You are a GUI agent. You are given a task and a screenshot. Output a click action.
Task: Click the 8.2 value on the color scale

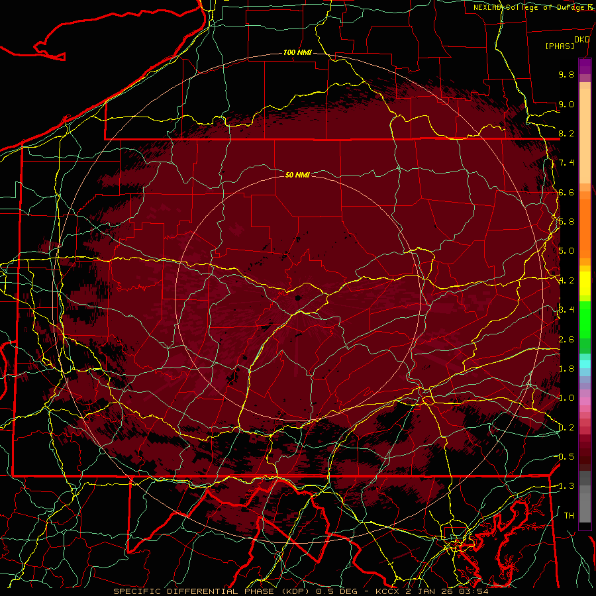566,133
